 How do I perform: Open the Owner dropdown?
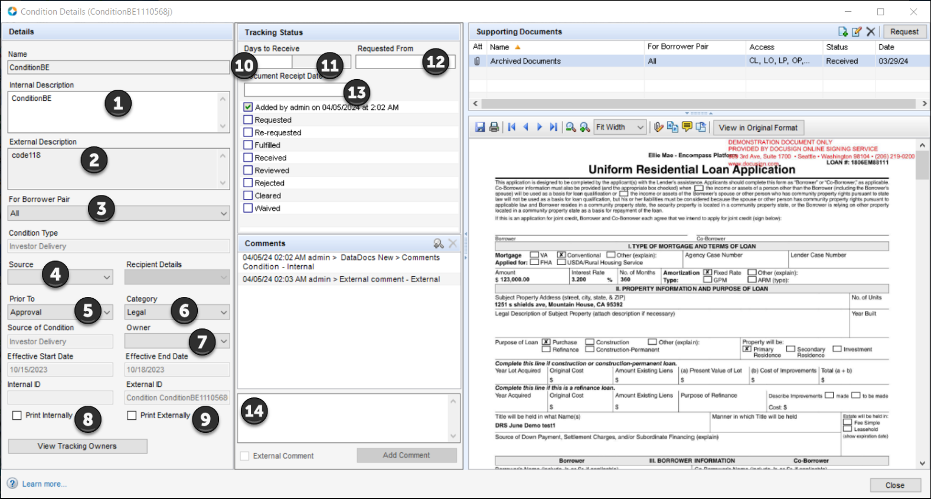tap(177, 341)
